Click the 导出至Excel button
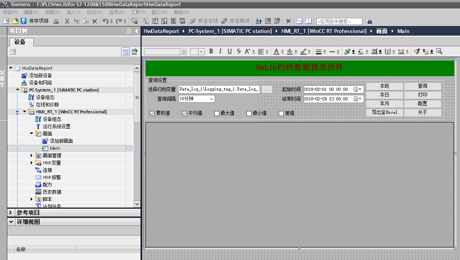This screenshot has height=260, width=460. tap(385, 112)
